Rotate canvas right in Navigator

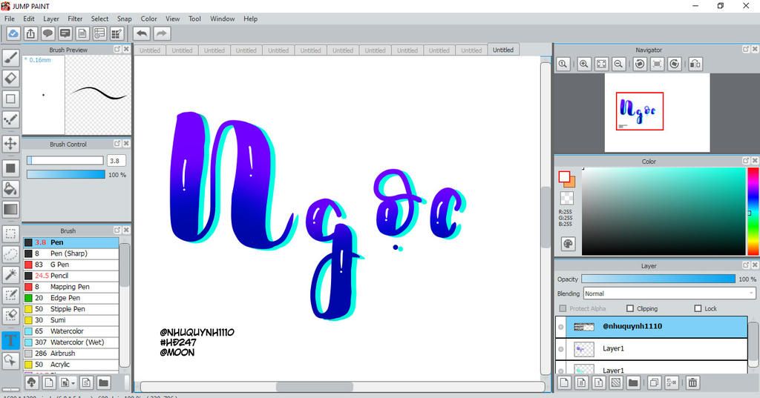click(x=674, y=64)
